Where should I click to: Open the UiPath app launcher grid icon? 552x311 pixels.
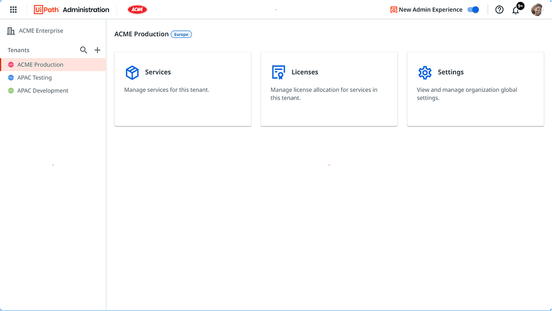pos(13,9)
